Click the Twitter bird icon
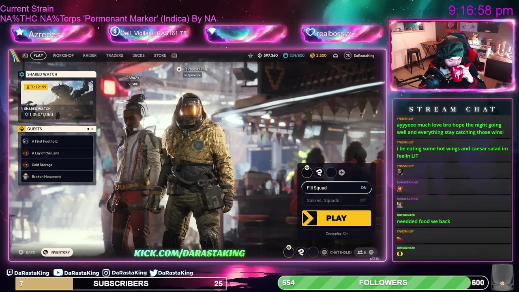Image resolution: width=519 pixels, height=292 pixels. tap(153, 273)
